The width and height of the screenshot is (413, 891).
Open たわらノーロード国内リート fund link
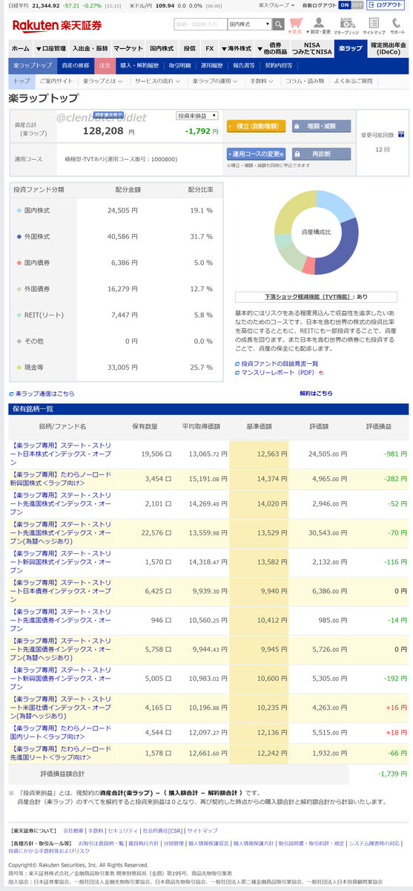[x=62, y=733]
